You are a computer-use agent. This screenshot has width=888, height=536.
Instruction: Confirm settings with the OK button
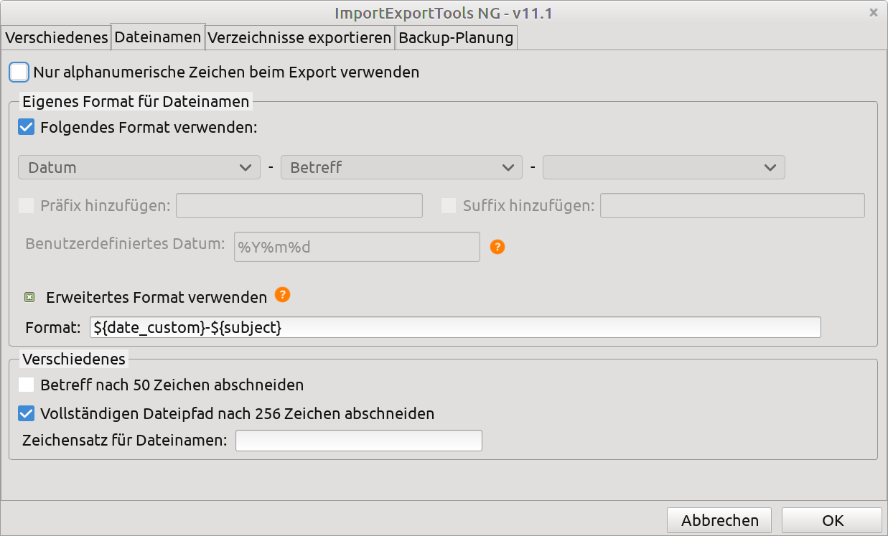832,521
